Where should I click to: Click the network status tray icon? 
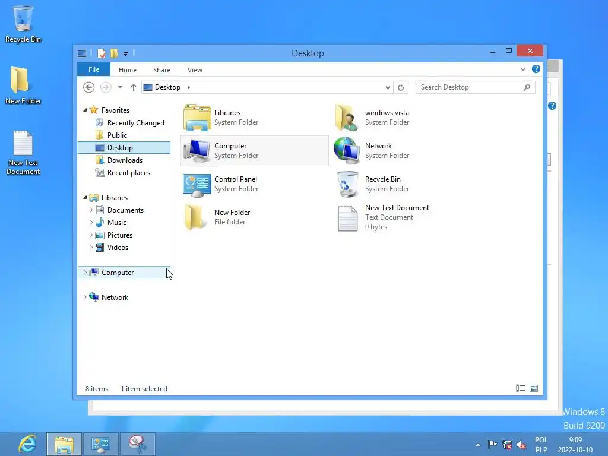[x=507, y=444]
